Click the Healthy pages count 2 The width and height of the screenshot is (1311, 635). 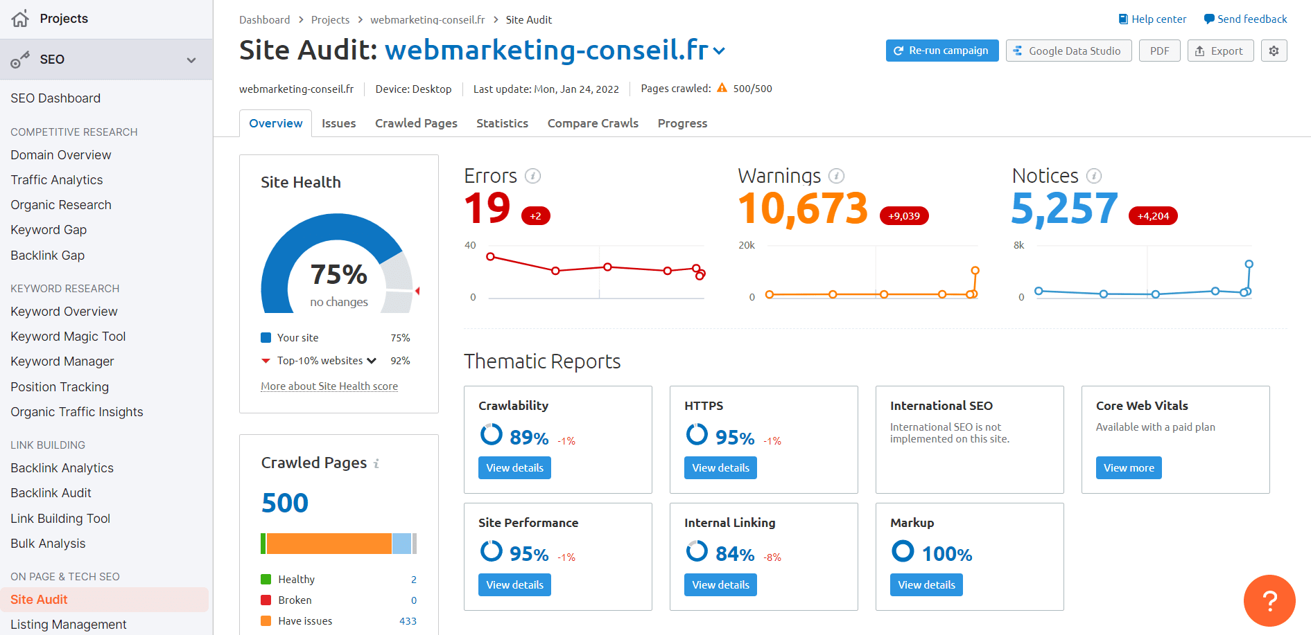414,580
